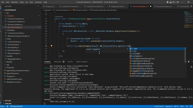Choose NullReferenceException suggestion

pyautogui.click(x=157, y=58)
